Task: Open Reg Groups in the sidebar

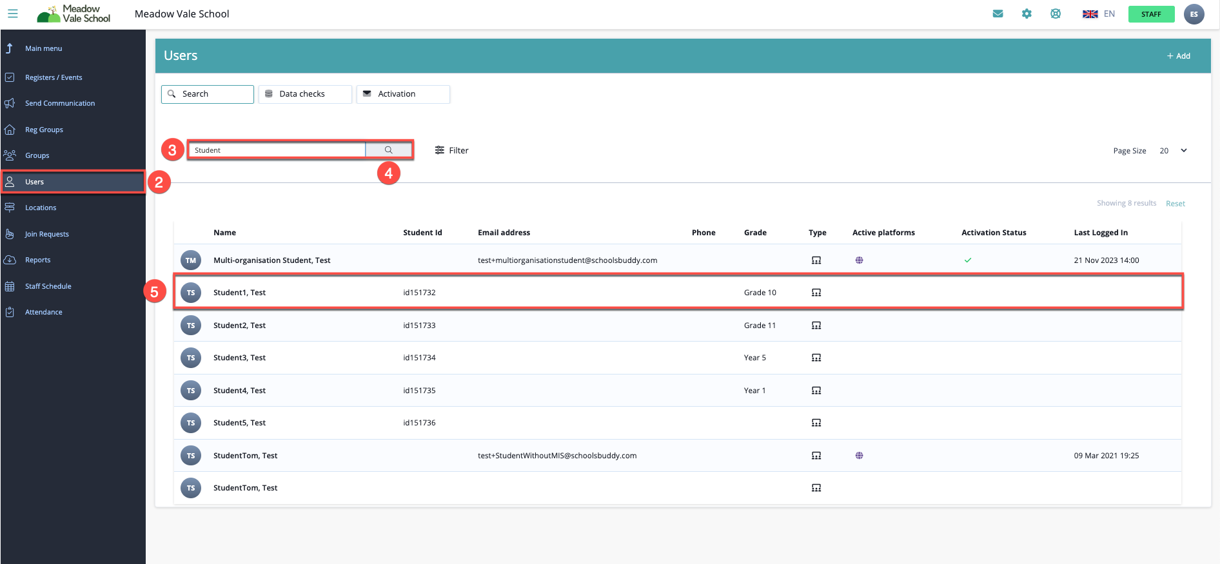Action: (44, 130)
